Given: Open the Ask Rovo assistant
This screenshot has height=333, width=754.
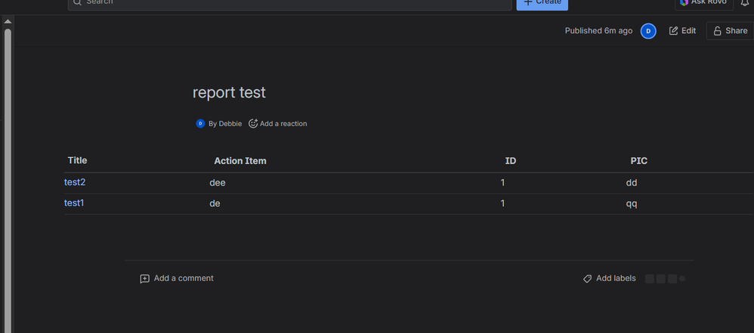Looking at the screenshot, I should tap(703, 3).
